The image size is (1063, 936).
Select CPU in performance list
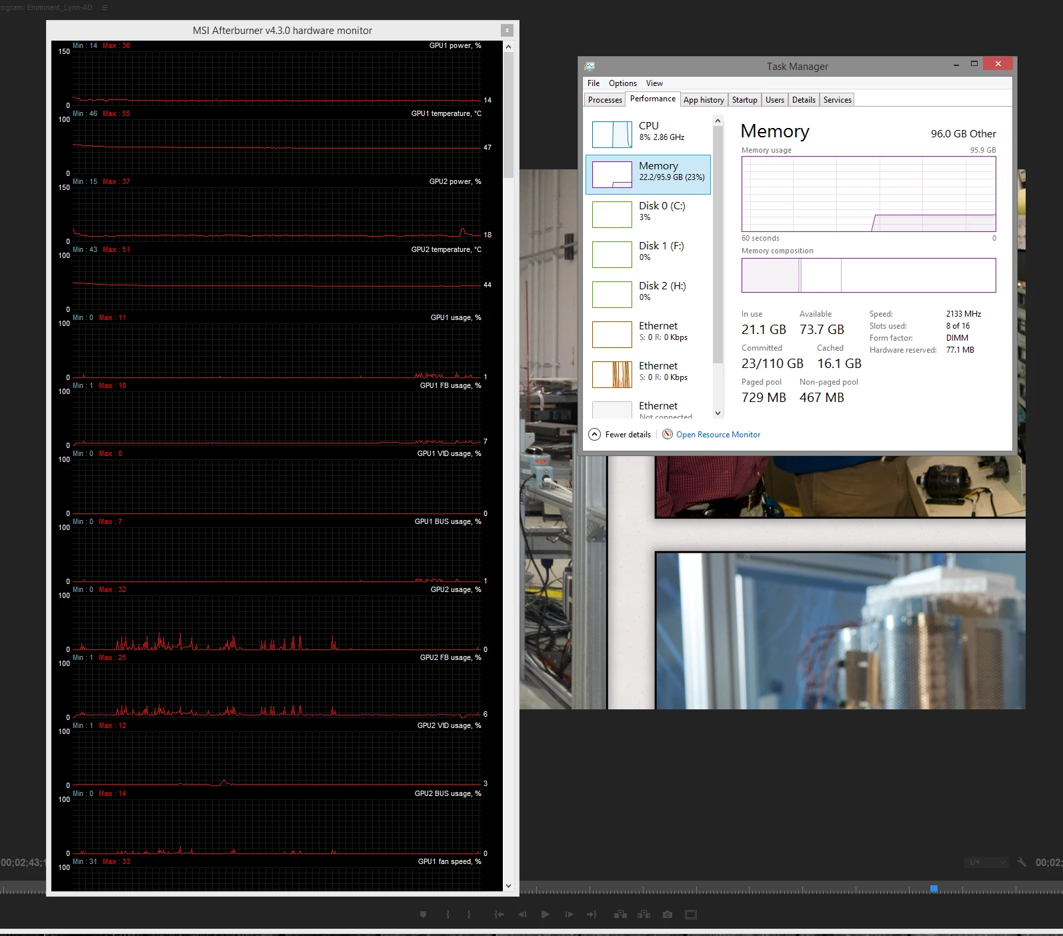648,134
